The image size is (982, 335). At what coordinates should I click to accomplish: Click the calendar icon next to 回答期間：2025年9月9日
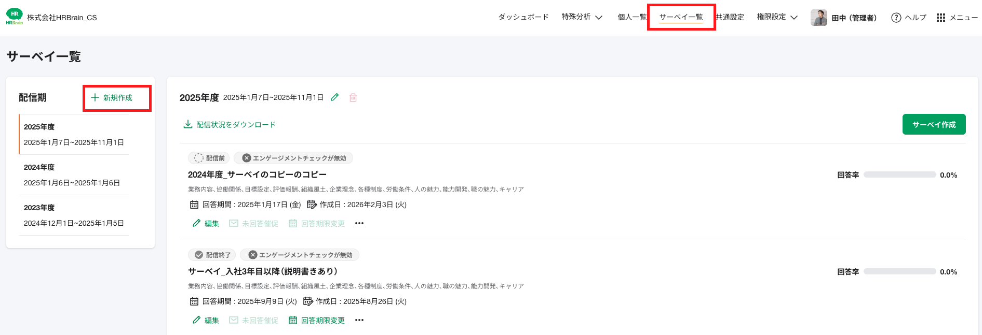194,301
